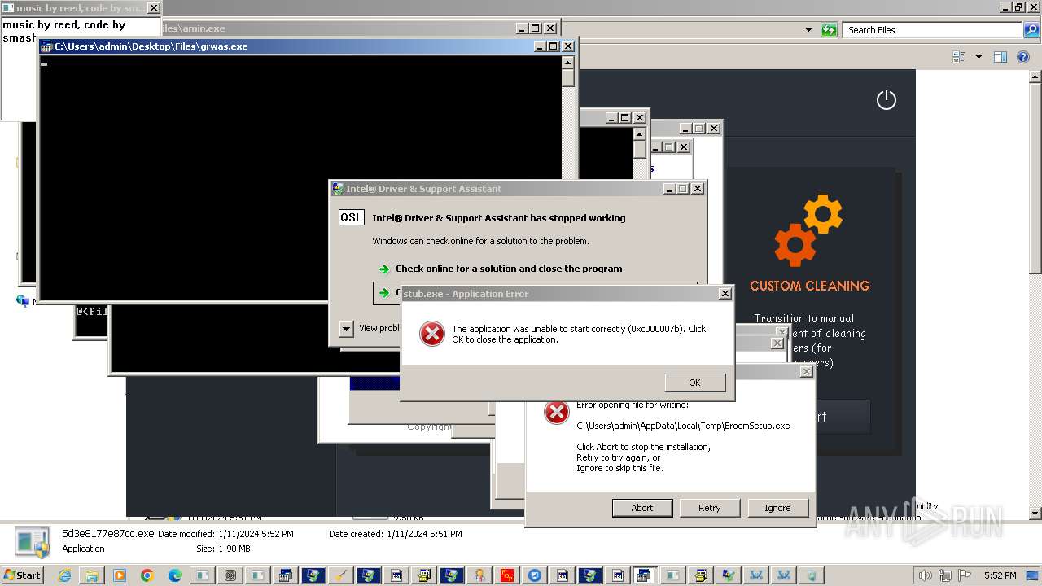This screenshot has height=586, width=1042.
Task: Click Ignore in the BroomSetup error dialog
Action: 777,508
